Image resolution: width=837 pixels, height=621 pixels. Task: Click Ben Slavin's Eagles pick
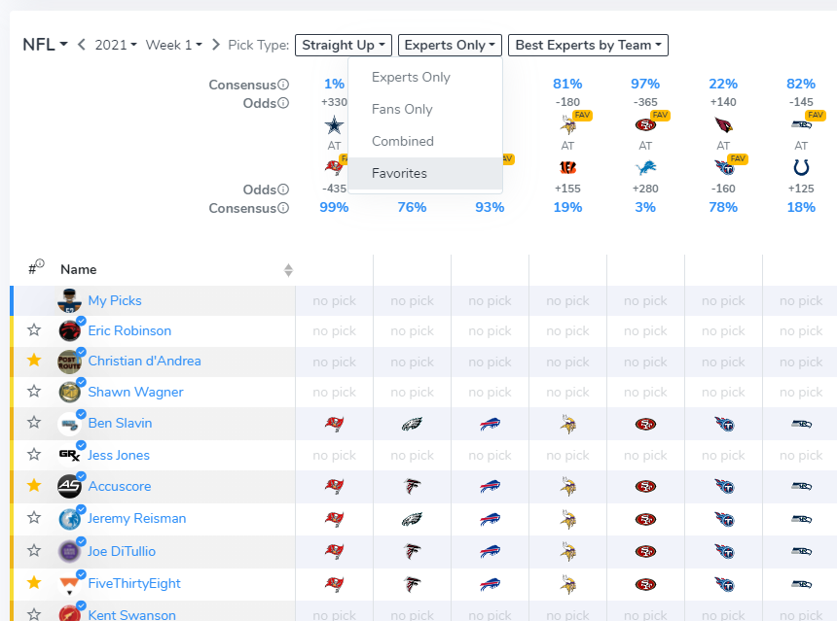point(412,424)
